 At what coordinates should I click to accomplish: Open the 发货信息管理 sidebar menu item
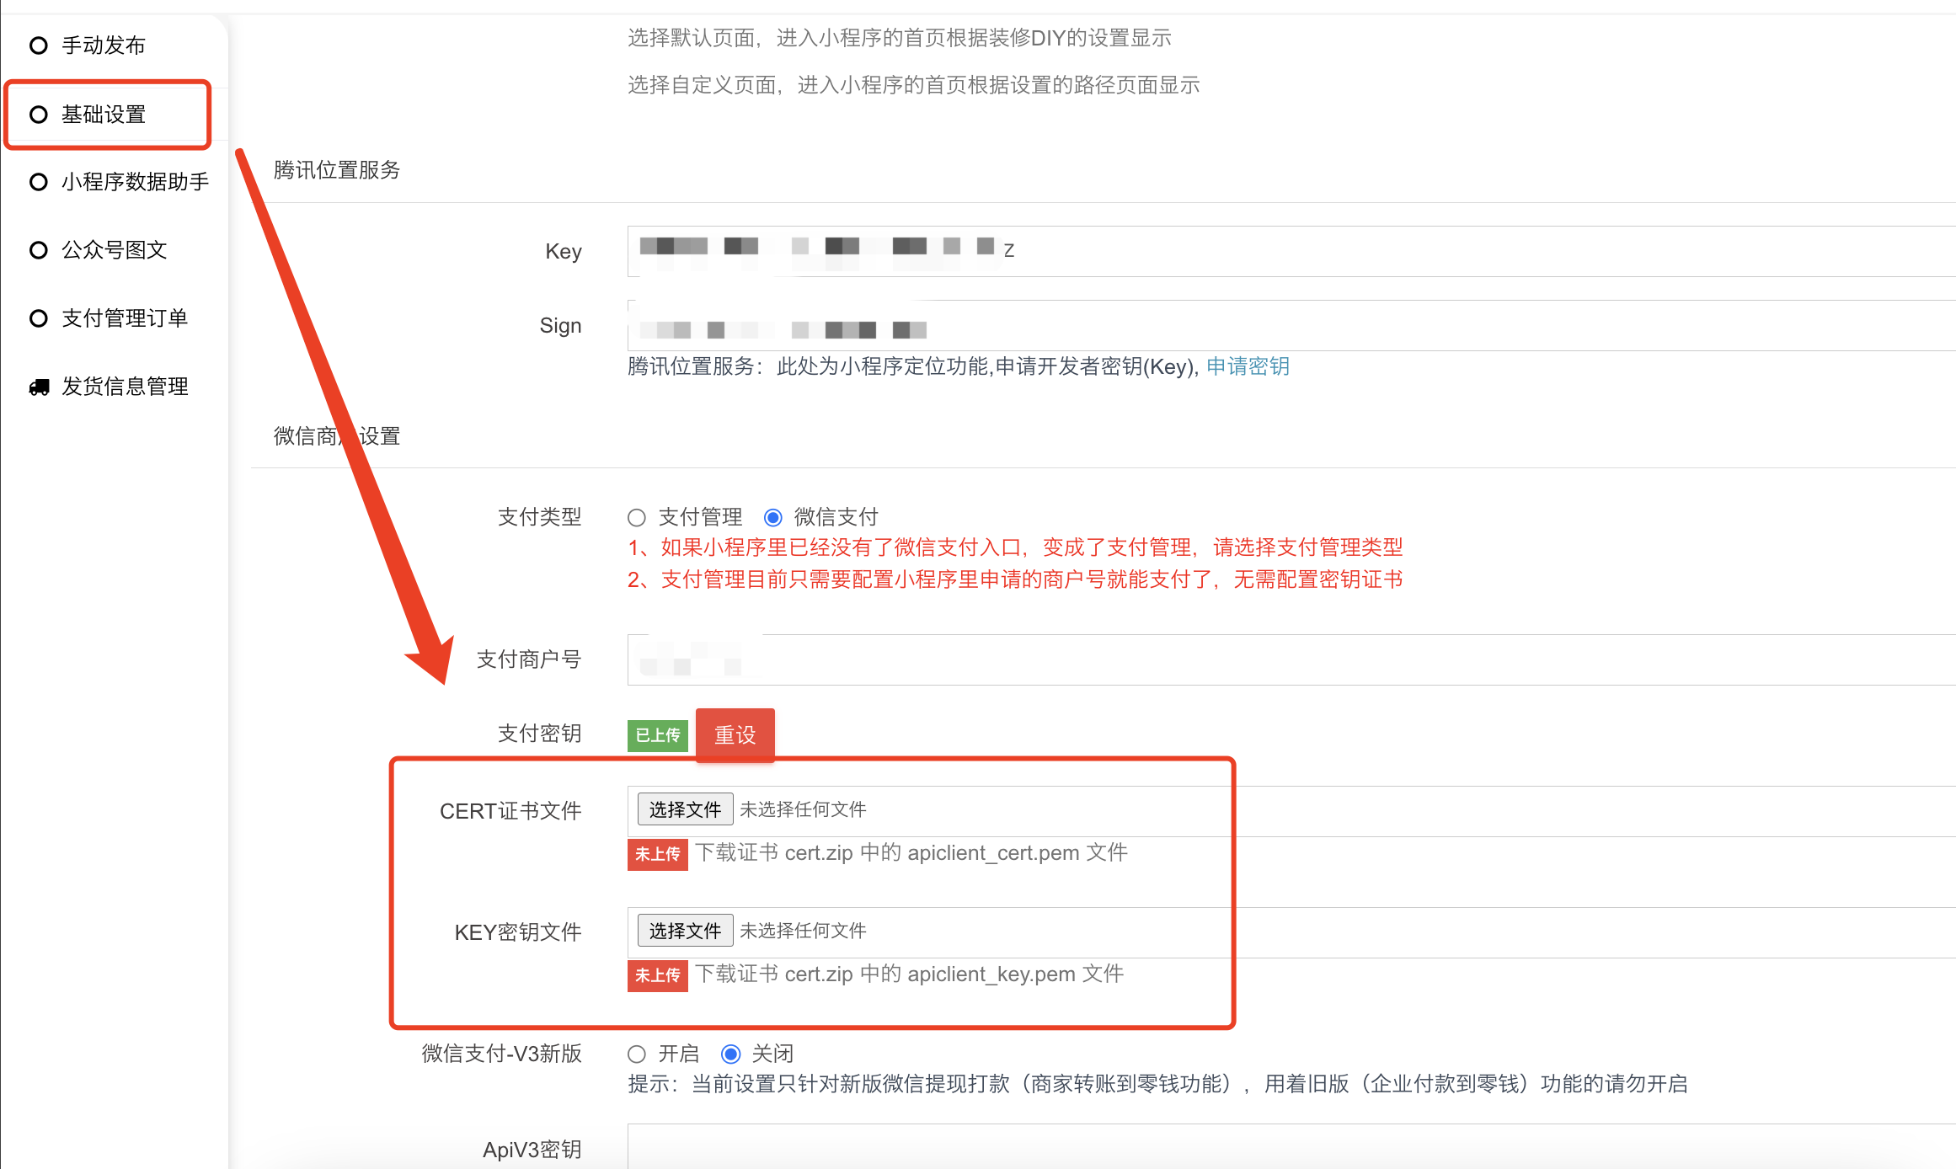coord(125,387)
